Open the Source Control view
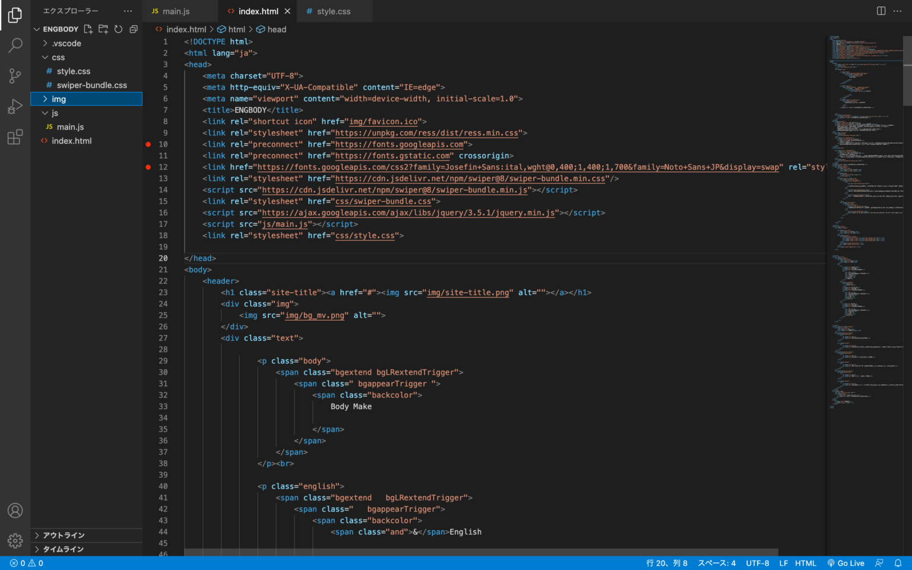Screen dimensions: 912x570 tap(15, 76)
